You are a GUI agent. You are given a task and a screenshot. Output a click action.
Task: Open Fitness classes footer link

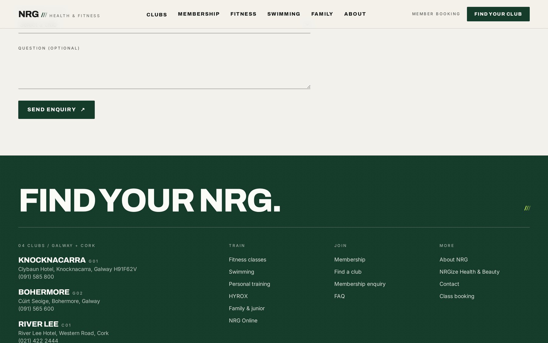(248, 260)
